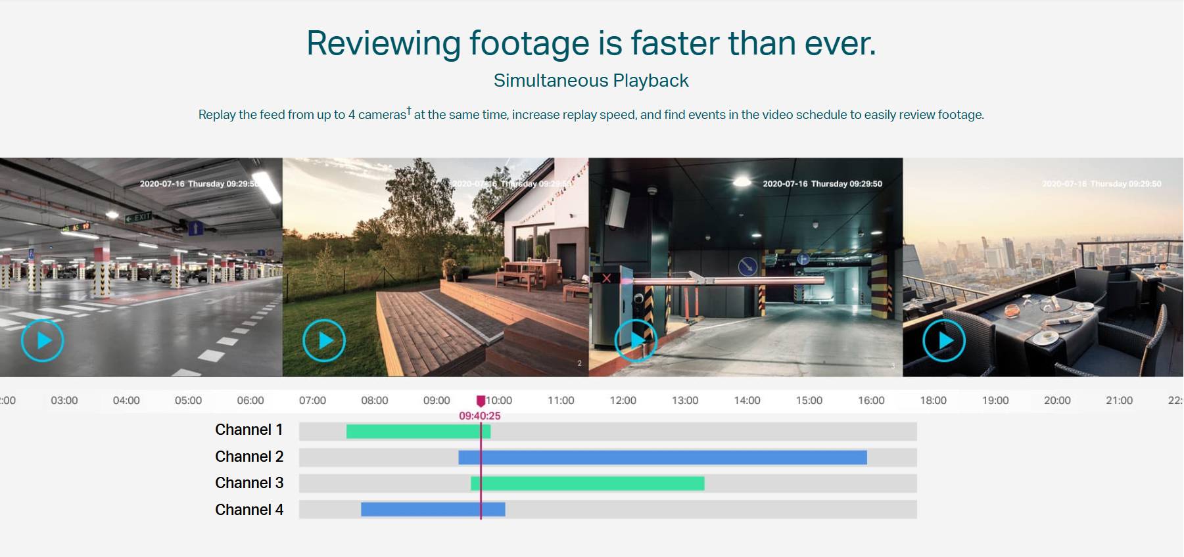Click the 12:00 mark on the timeline
The width and height of the screenshot is (1184, 557).
pyautogui.click(x=623, y=401)
